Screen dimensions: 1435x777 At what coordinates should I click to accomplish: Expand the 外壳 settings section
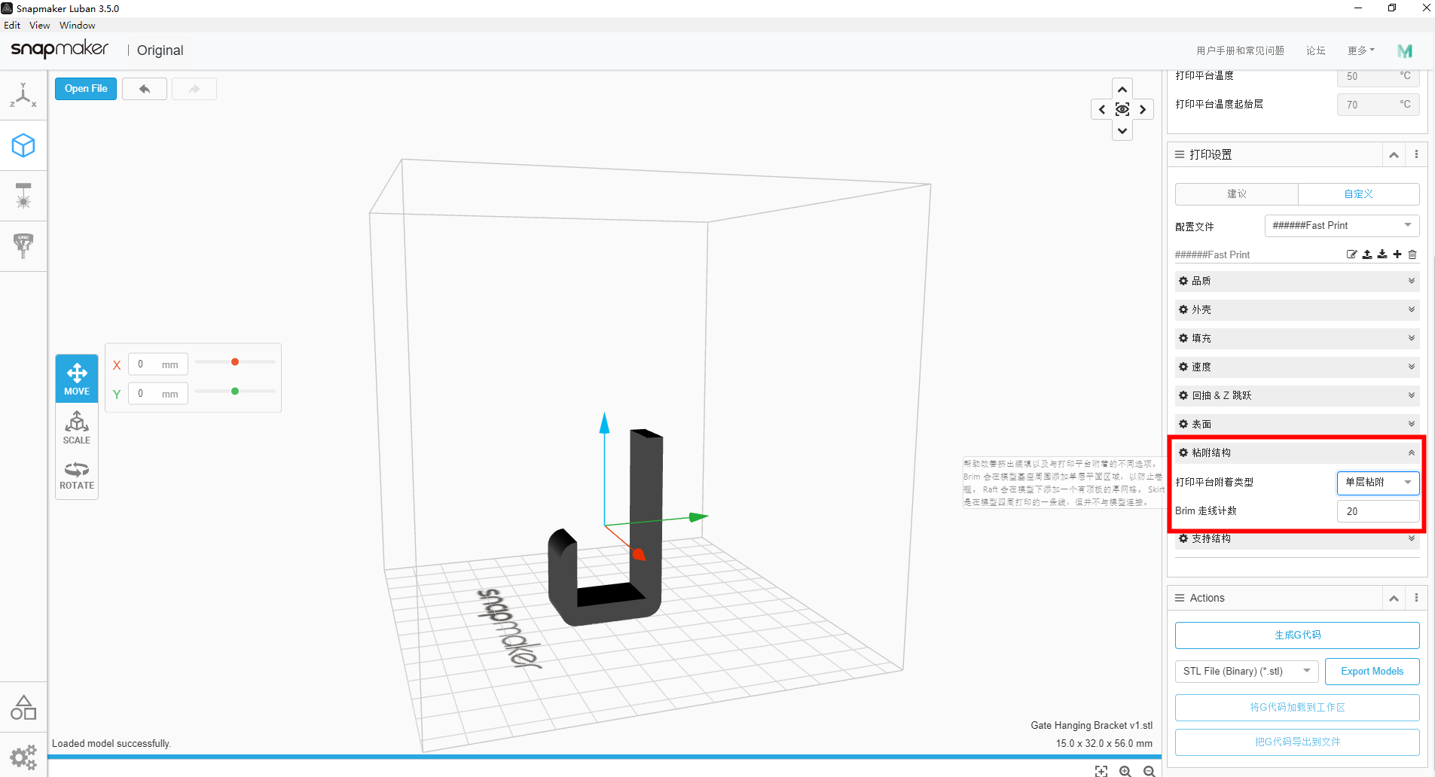tap(1297, 309)
